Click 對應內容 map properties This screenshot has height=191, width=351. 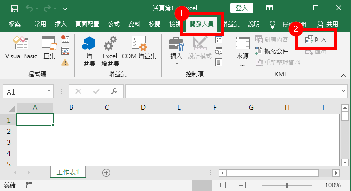coord(272,40)
